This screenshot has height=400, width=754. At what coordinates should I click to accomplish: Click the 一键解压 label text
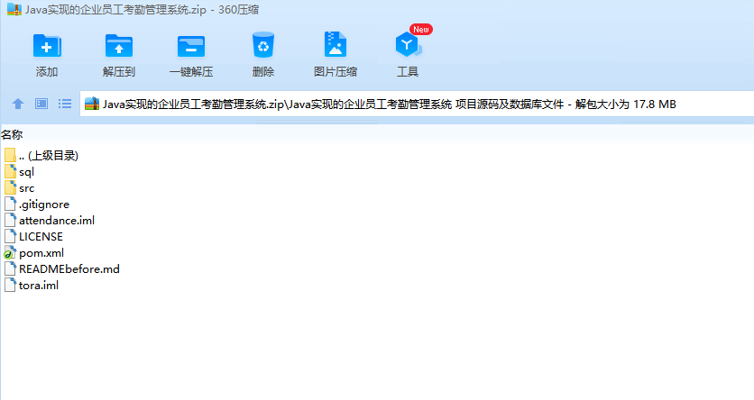point(191,72)
